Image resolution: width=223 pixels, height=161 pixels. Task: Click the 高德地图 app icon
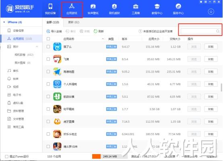57,71
